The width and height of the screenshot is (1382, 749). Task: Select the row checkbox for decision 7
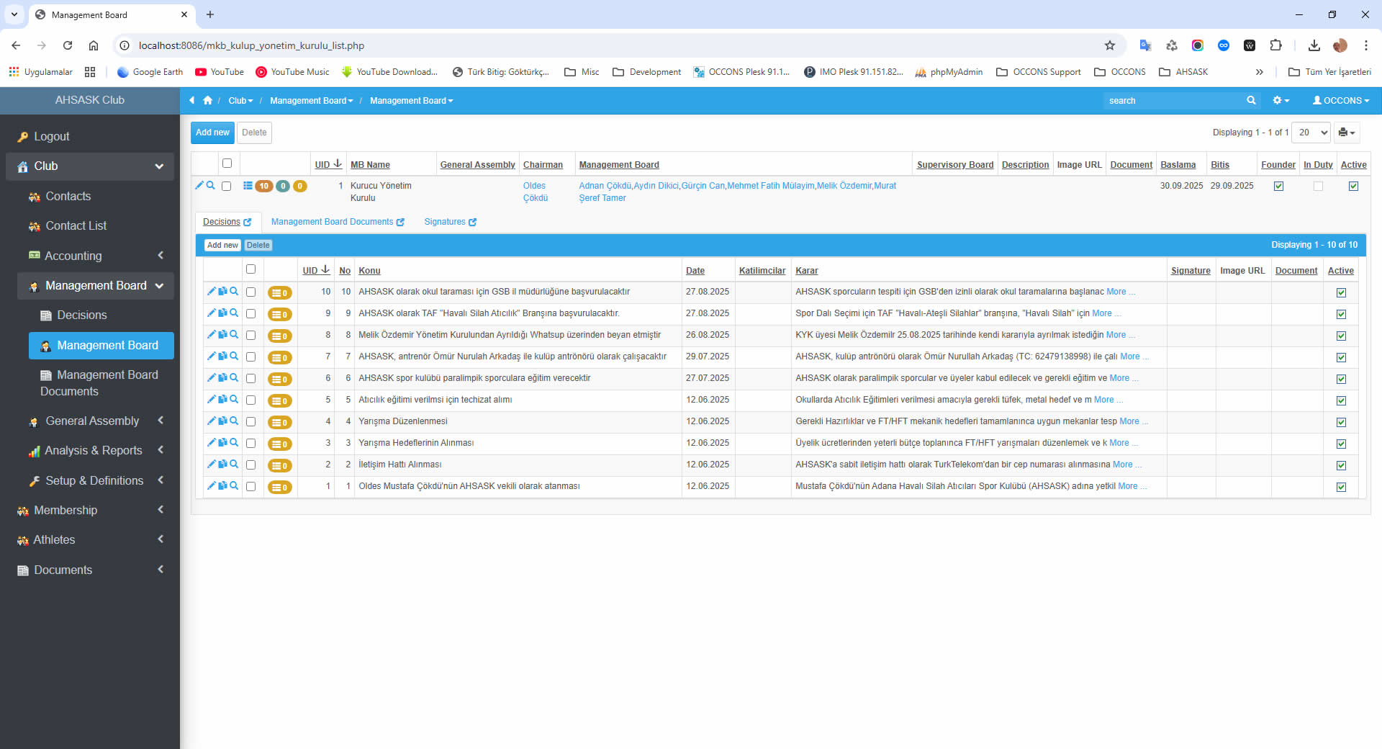pos(250,356)
